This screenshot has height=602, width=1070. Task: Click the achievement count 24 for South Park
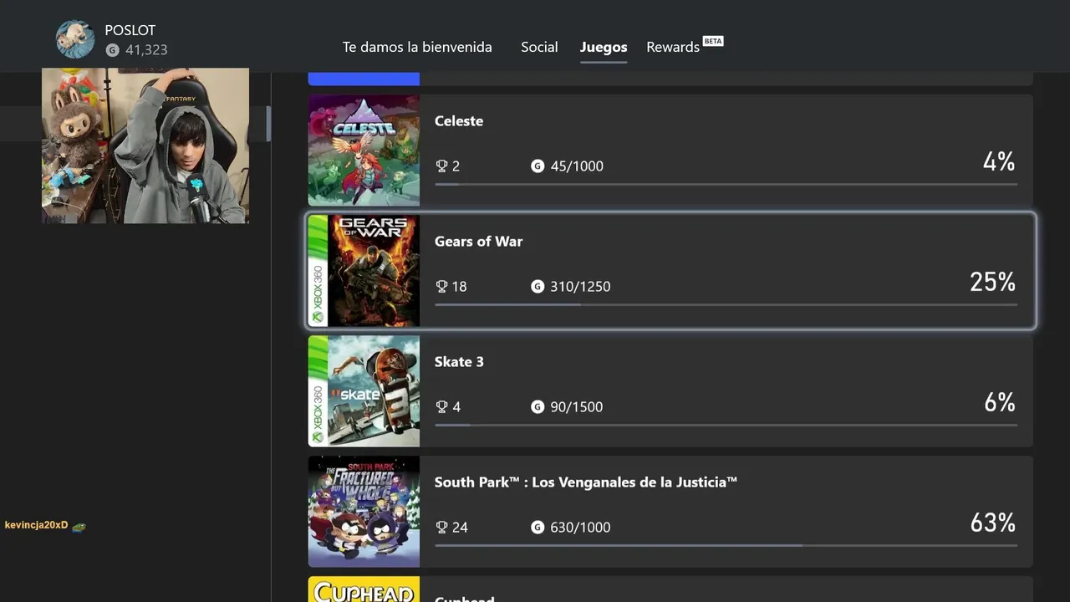[x=460, y=527]
